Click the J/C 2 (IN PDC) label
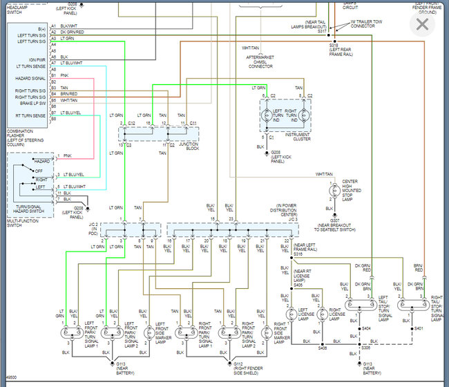The width and height of the screenshot is (449, 387). click(x=93, y=229)
